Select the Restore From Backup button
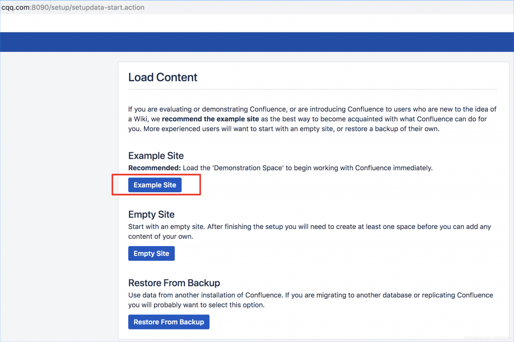 point(169,322)
